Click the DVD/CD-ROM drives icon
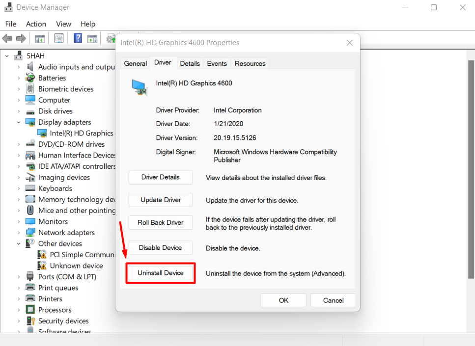This screenshot has width=475, height=346. (x=30, y=144)
